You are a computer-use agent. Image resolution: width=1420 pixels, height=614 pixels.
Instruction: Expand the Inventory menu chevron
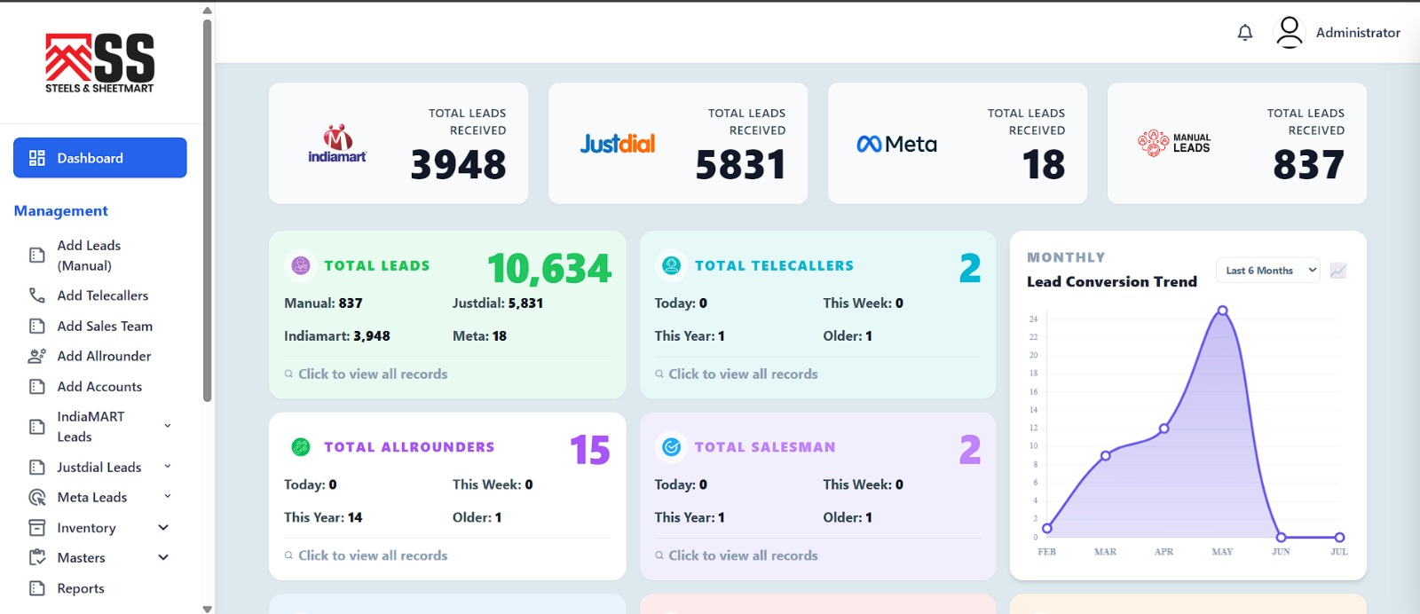tap(163, 527)
